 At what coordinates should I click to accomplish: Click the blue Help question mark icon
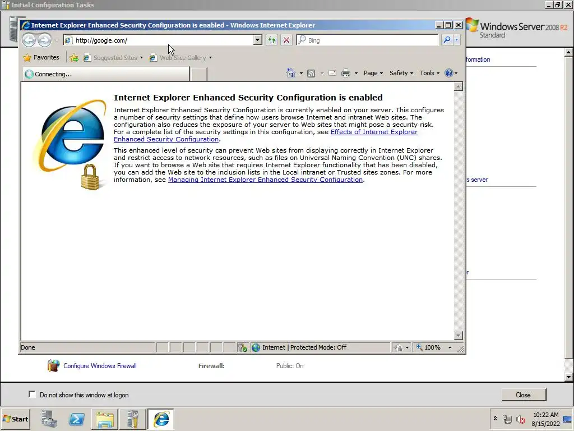pos(448,73)
